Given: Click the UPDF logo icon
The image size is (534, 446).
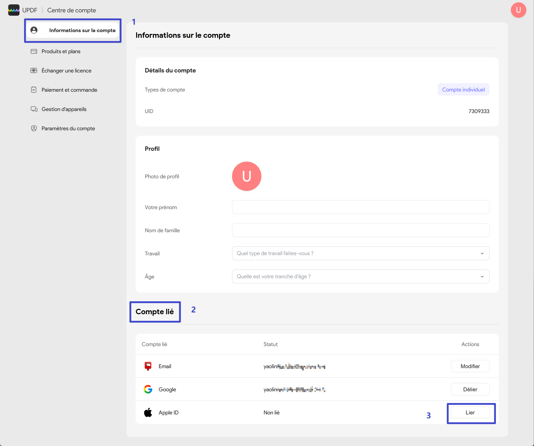Looking at the screenshot, I should [14, 10].
